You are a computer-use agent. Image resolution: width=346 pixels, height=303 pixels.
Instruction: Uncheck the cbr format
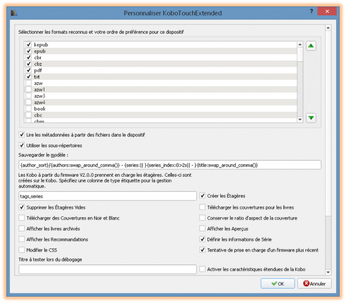28,58
